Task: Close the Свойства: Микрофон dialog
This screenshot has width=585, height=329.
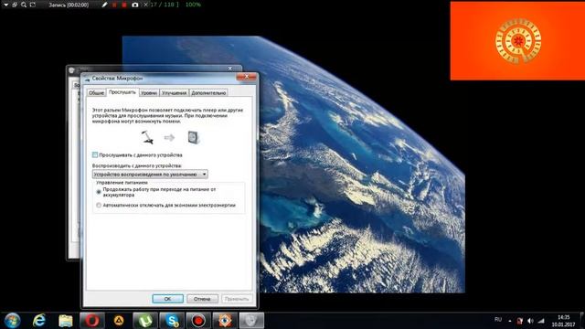Action: pos(246,77)
